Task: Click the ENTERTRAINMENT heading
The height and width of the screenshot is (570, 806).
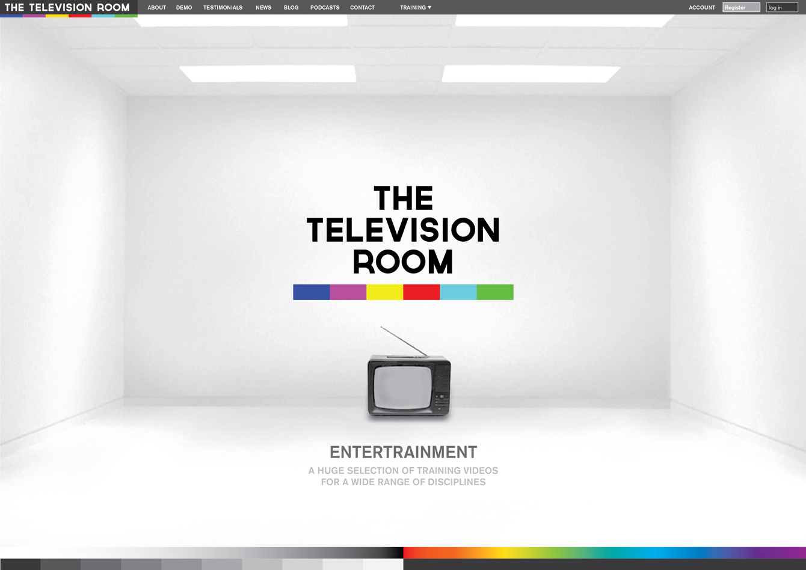Action: click(404, 452)
